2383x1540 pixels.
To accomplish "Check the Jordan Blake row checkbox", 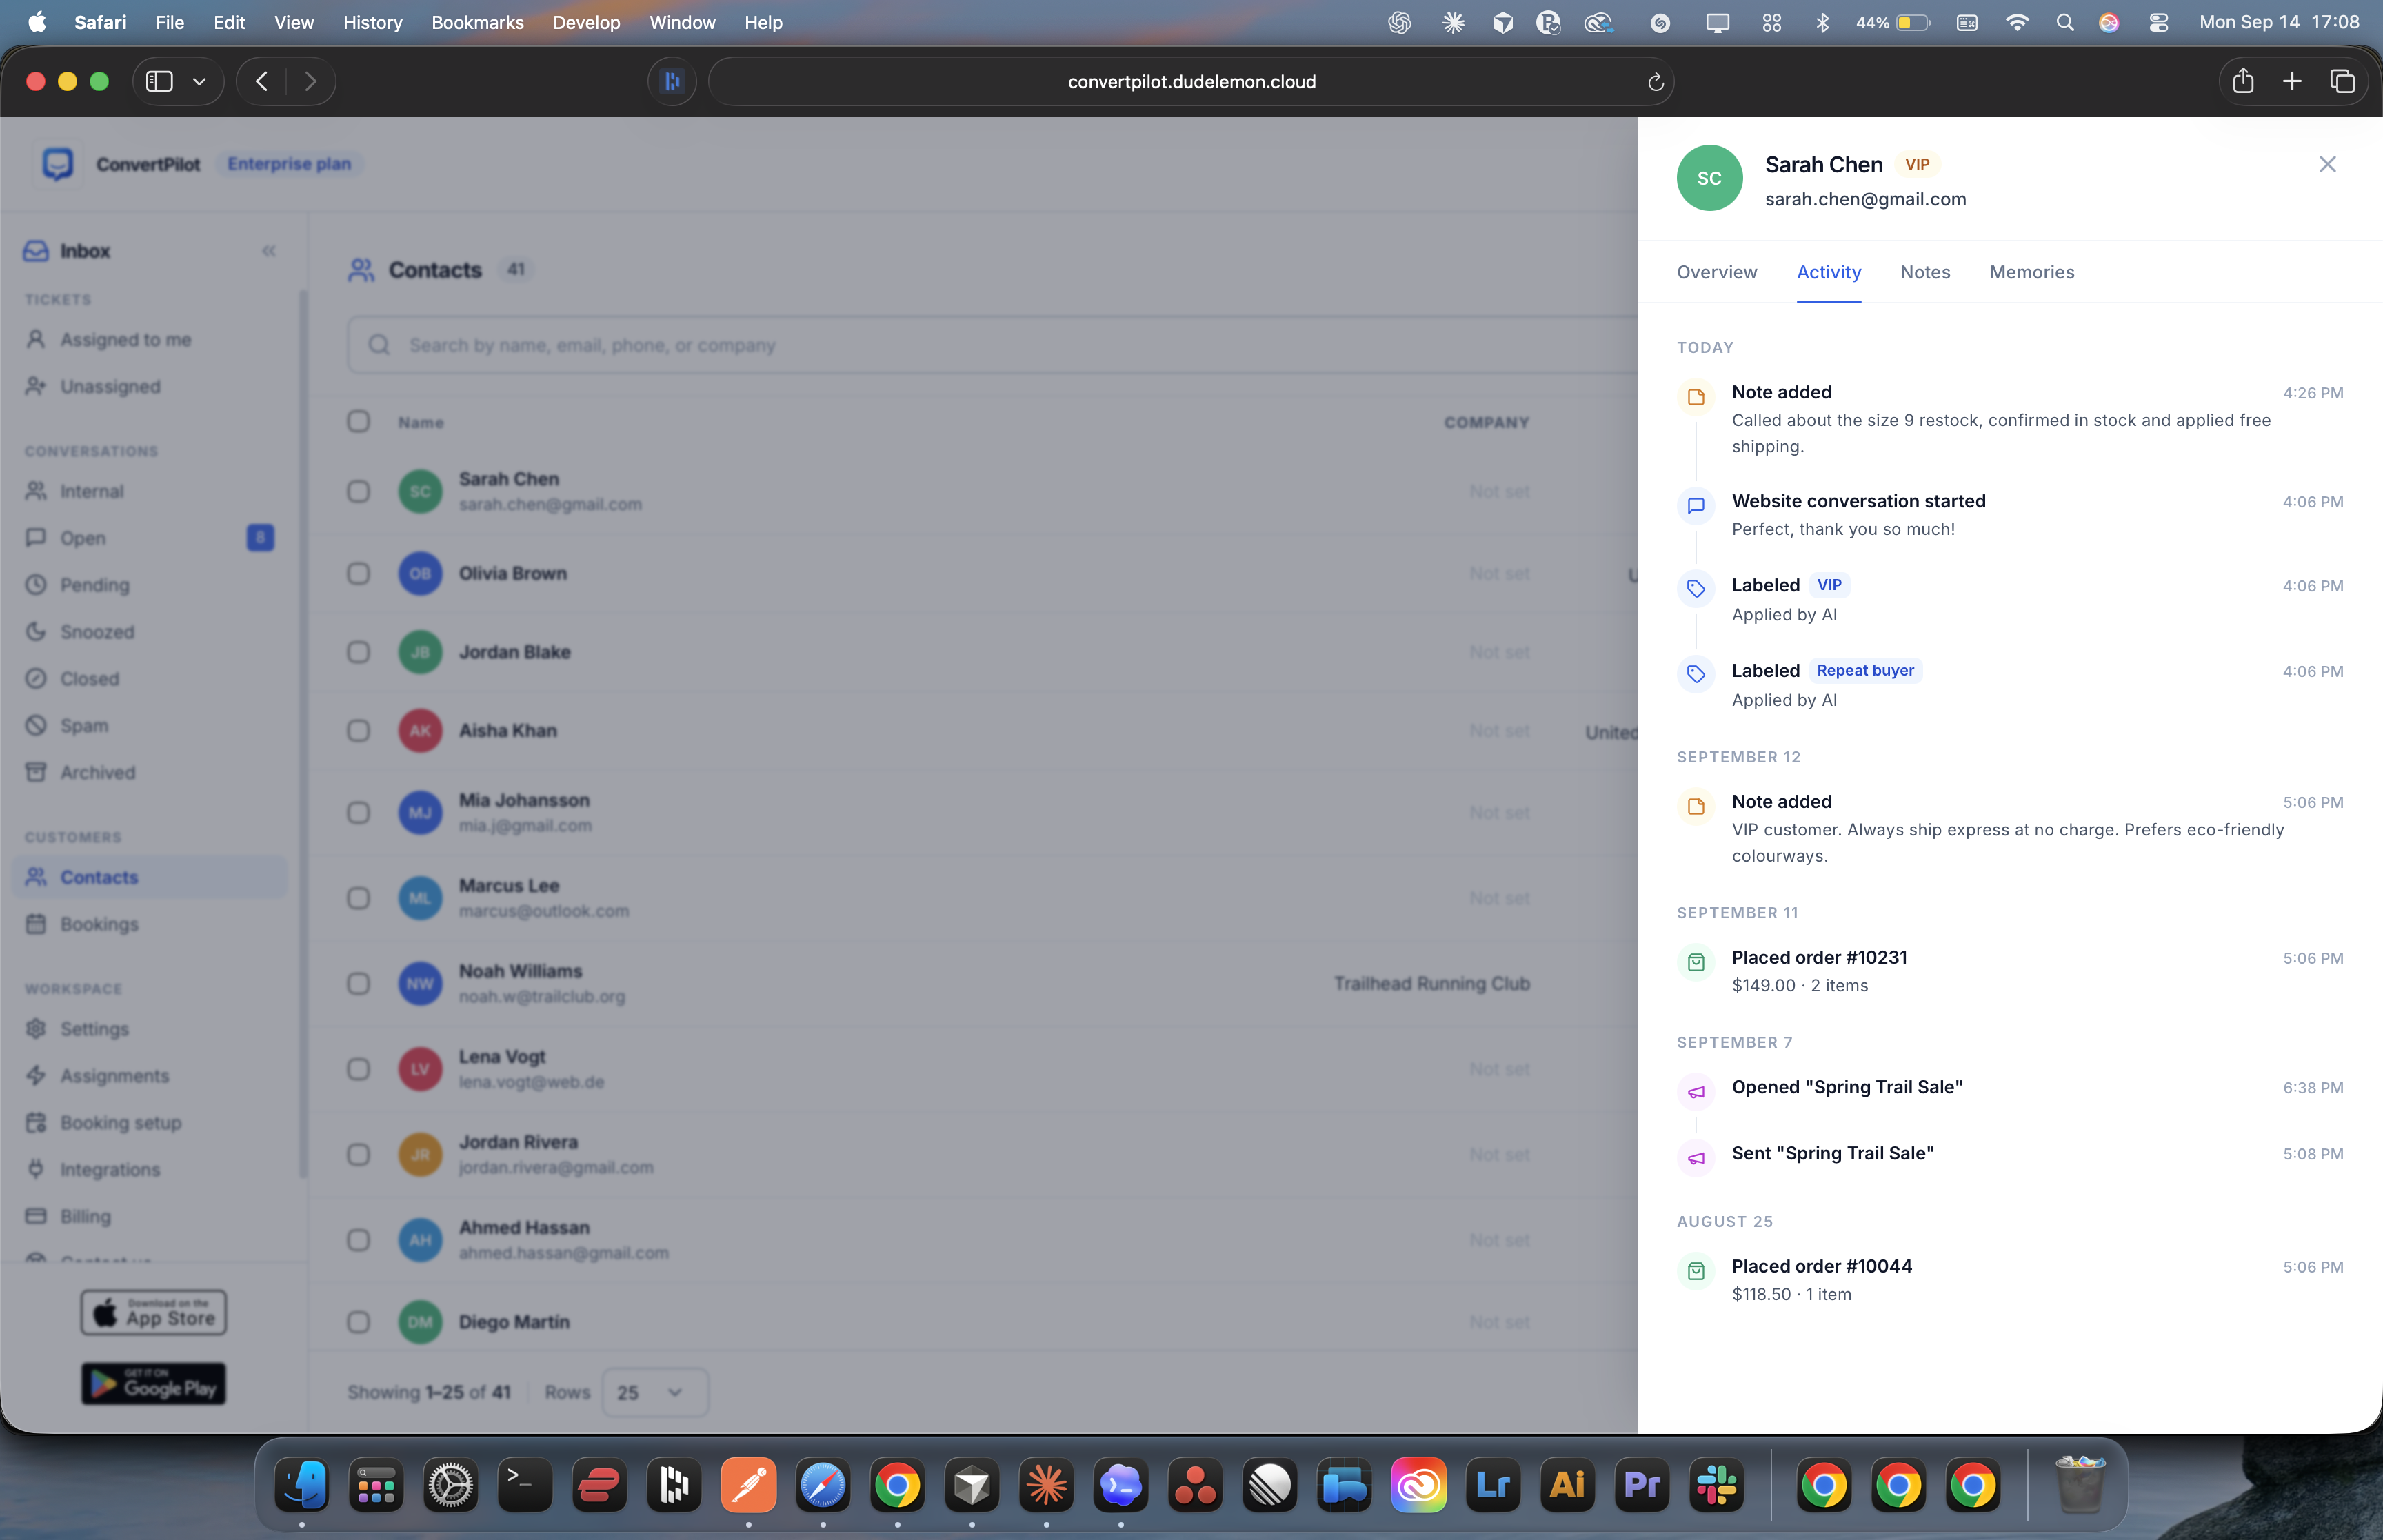I will coord(358,652).
